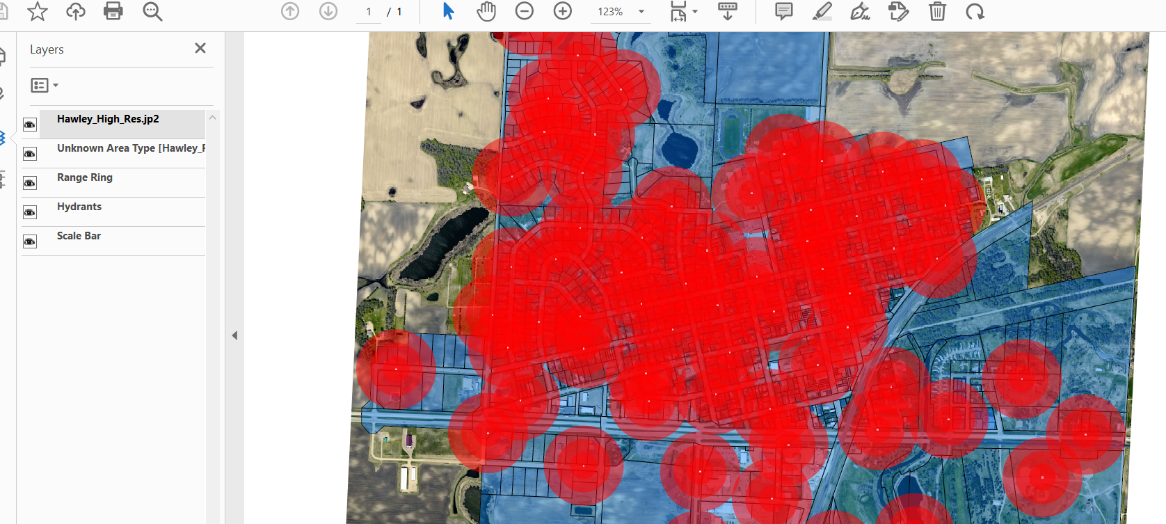The image size is (1166, 524).
Task: Click the current page number field
Action: (x=369, y=12)
